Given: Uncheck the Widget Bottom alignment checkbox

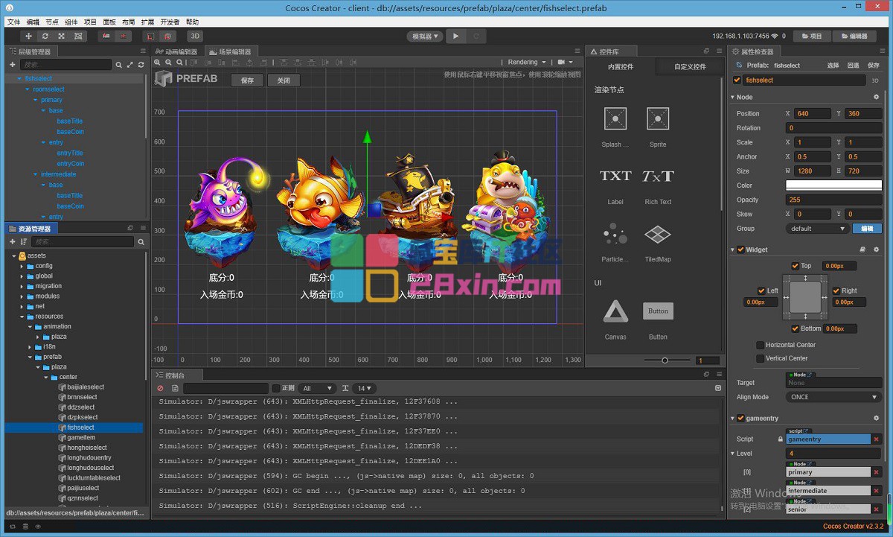Looking at the screenshot, I should (x=796, y=328).
